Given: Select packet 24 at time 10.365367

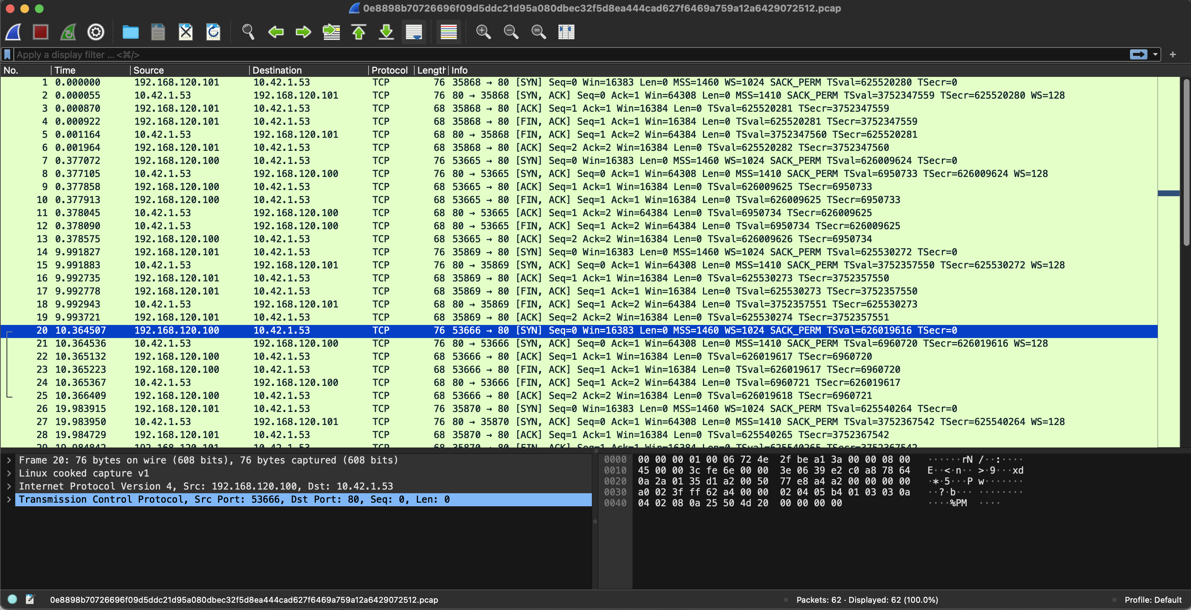Looking at the screenshot, I should pyautogui.click(x=579, y=382).
